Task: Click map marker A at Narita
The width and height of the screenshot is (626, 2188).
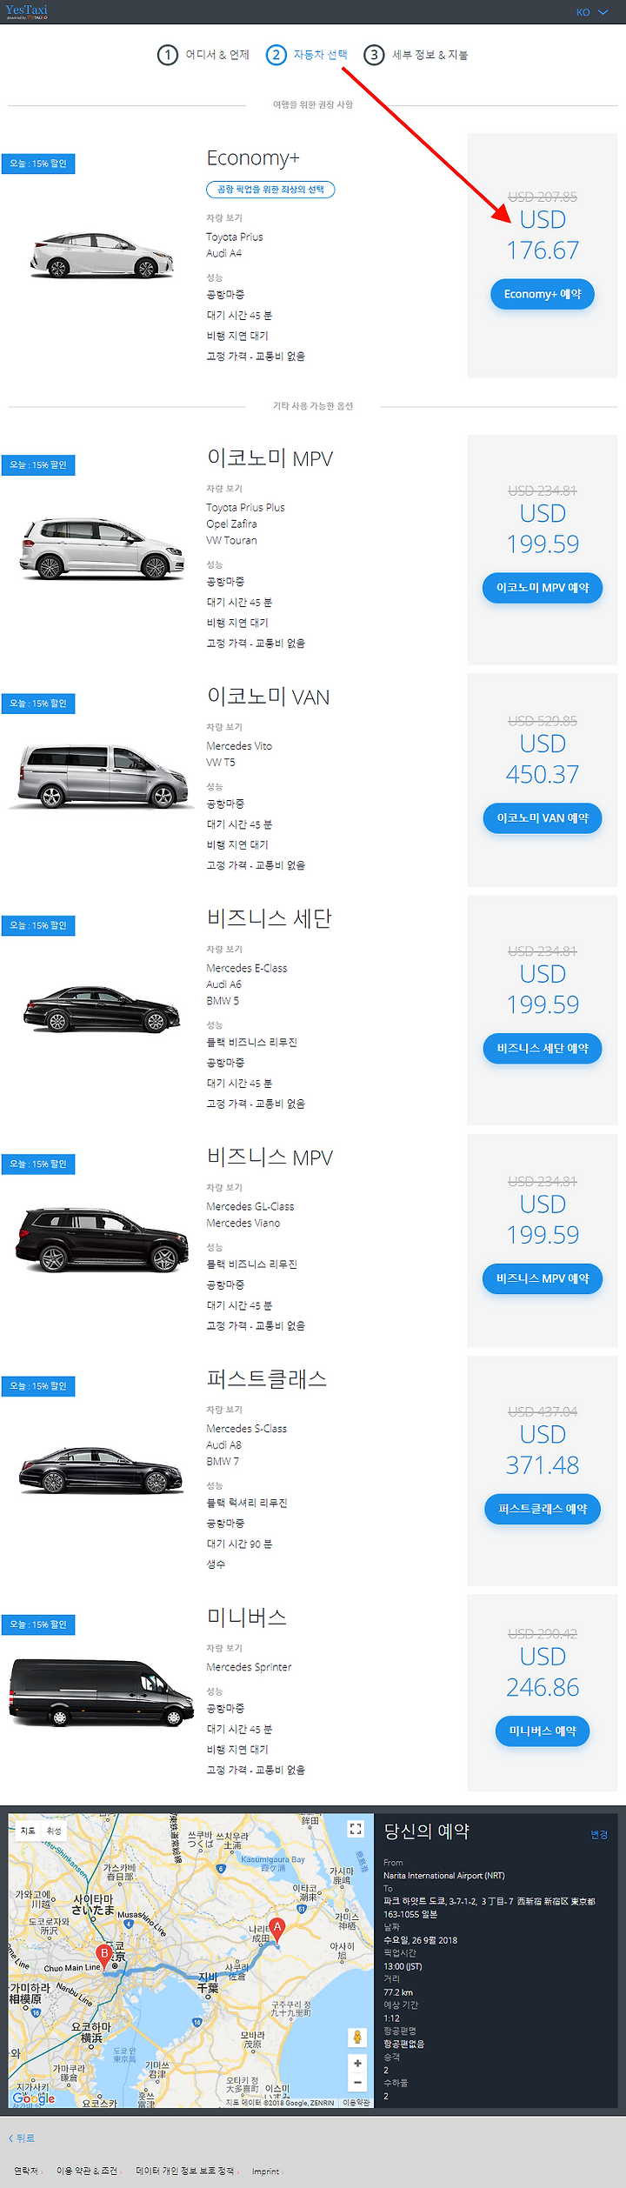Action: tap(276, 1928)
